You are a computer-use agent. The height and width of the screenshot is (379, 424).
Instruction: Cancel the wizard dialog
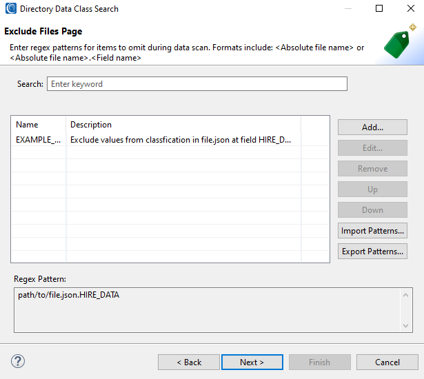387,362
